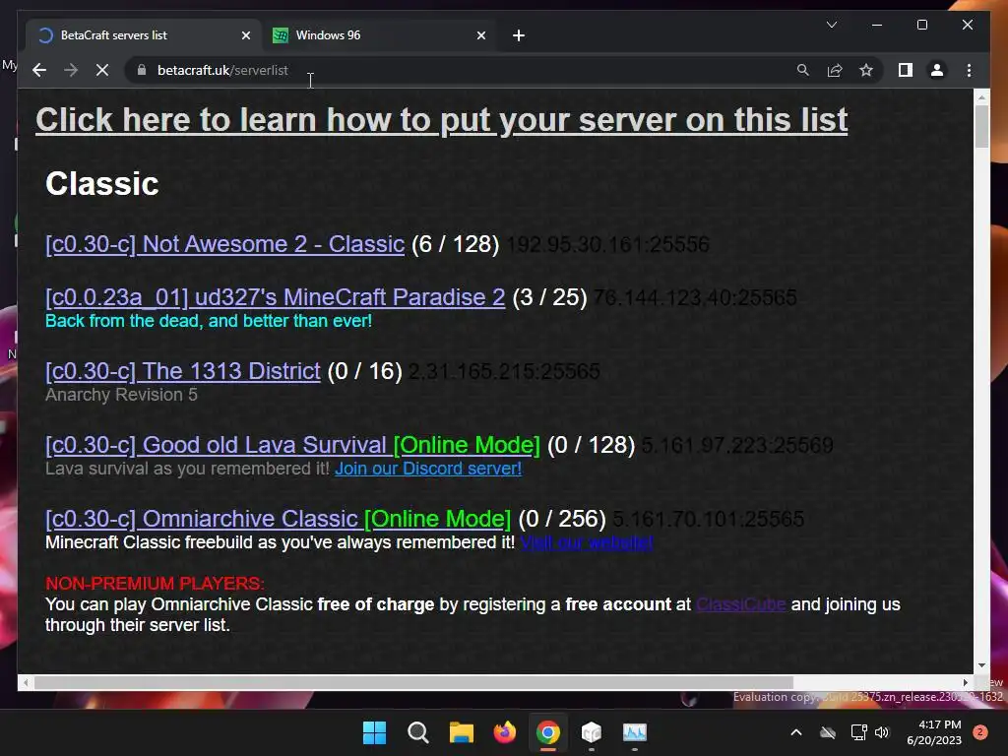Select the BetaCraft servers list tab
The image size is (1008, 756).
point(144,35)
